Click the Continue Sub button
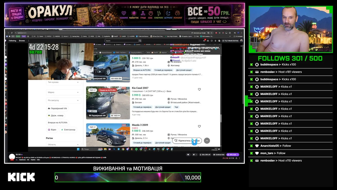The width and height of the screenshot is (337, 190). pyautogui.click(x=219, y=155)
